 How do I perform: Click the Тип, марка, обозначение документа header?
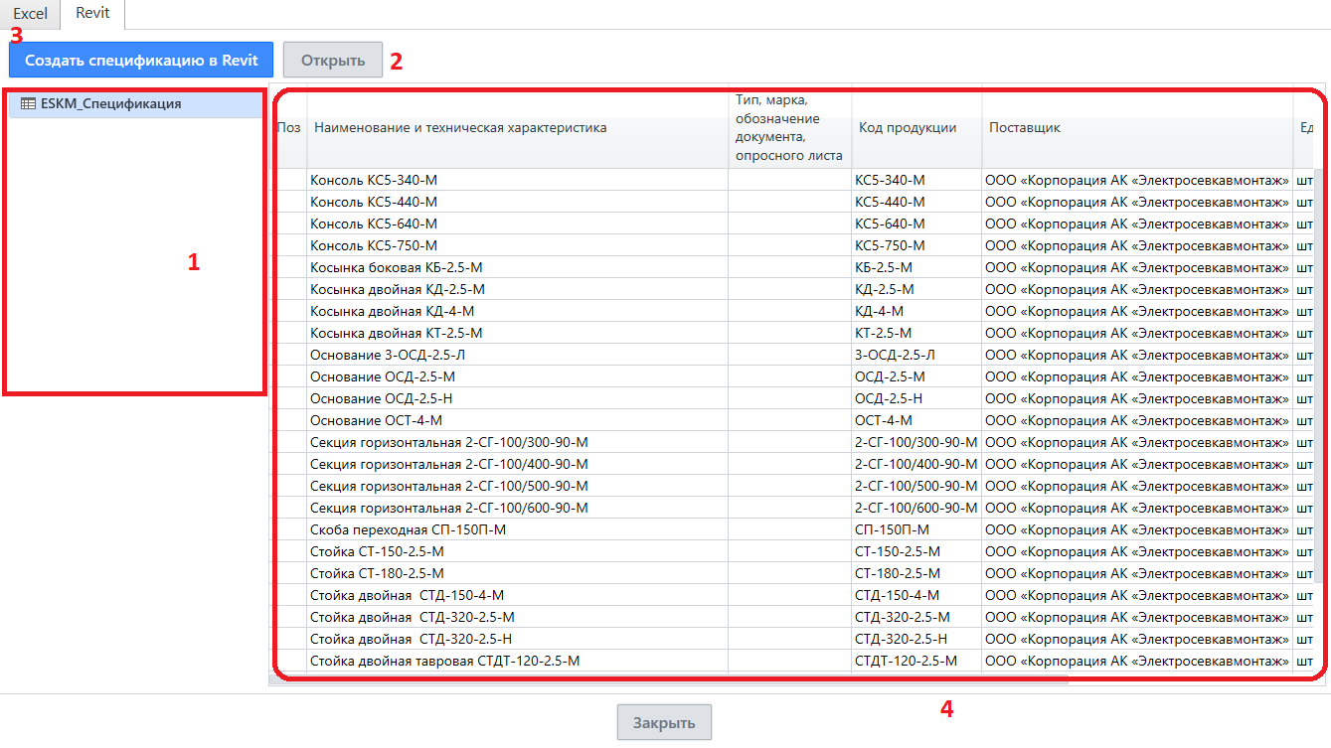click(x=789, y=128)
